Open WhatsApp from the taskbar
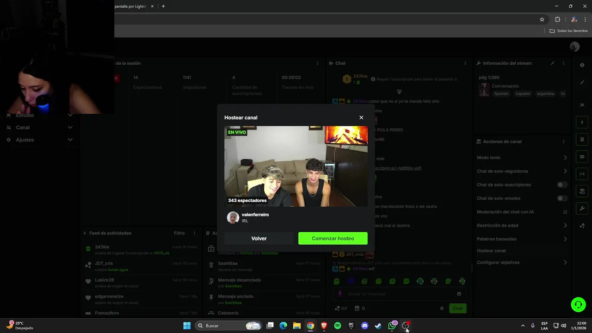The image size is (592, 333). click(x=392, y=326)
